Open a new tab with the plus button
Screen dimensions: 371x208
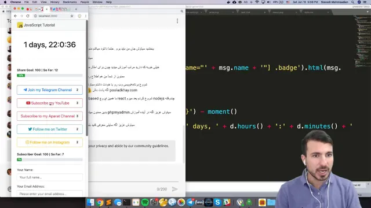76,9
